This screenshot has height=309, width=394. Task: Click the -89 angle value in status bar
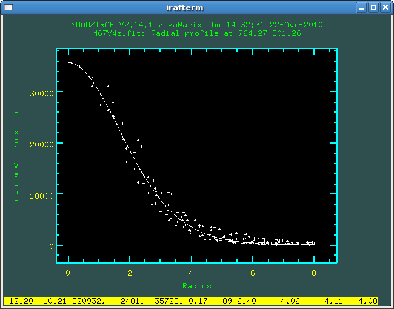[225, 301]
